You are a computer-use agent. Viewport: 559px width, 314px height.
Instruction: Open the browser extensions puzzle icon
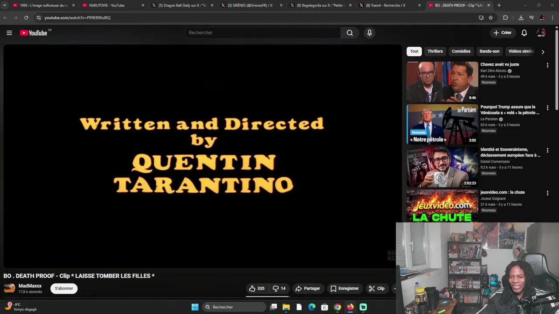(x=506, y=17)
